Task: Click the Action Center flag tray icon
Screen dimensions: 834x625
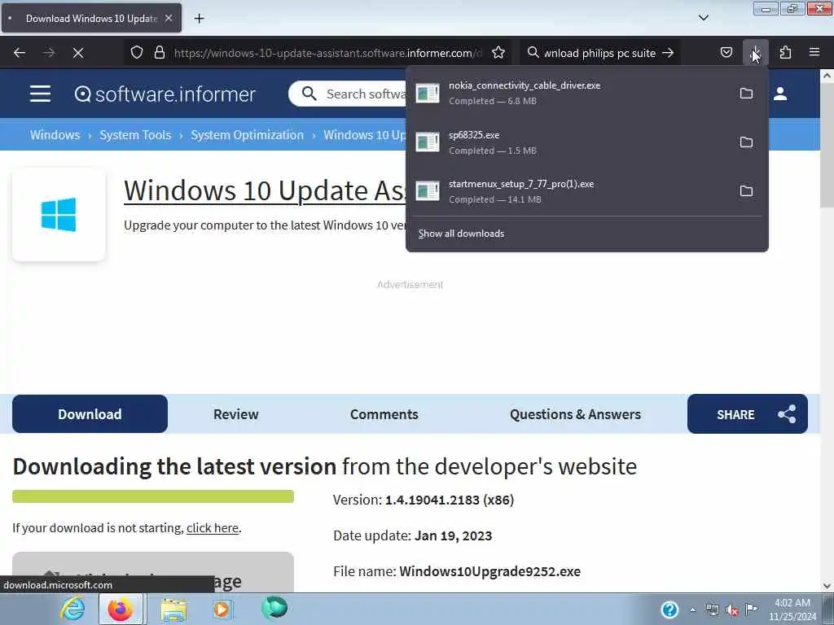Action: pyautogui.click(x=751, y=609)
